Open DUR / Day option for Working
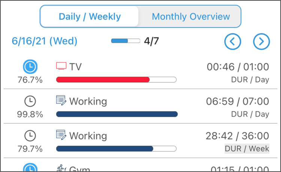 click(x=250, y=114)
